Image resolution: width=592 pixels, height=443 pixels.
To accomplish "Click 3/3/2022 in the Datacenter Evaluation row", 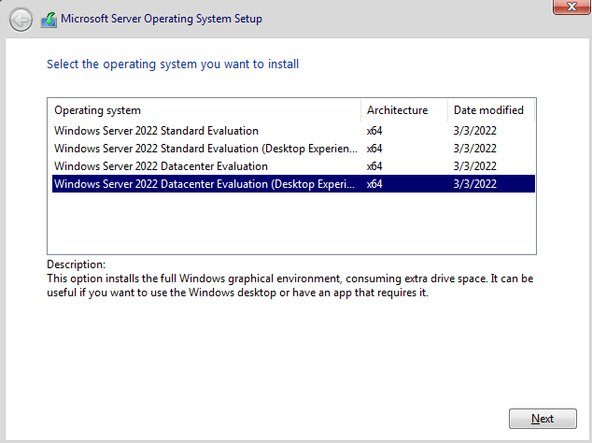I will 475,166.
